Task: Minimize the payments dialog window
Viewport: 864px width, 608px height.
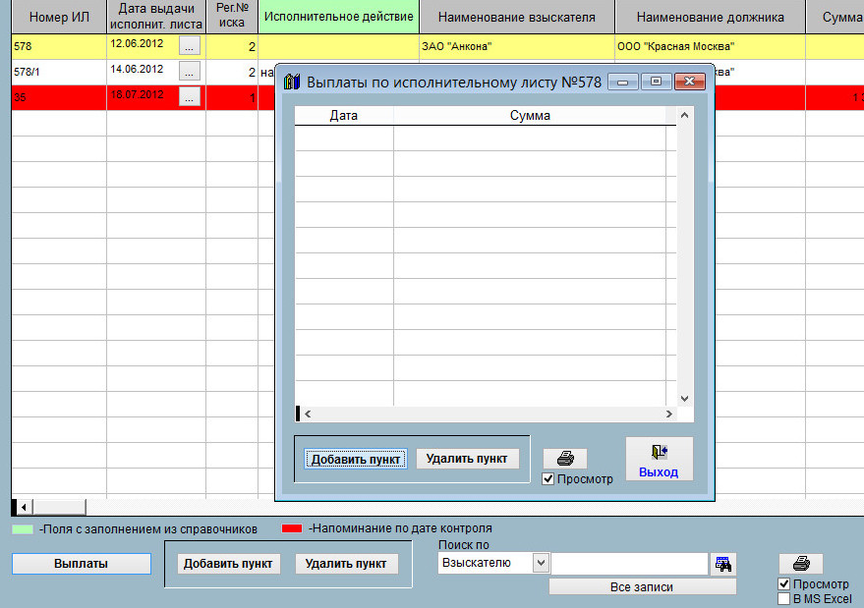Action: 622,82
